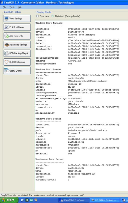This screenshot has width=128, height=203.
Task: Open the Help menu
Action: click(x=20, y=7)
